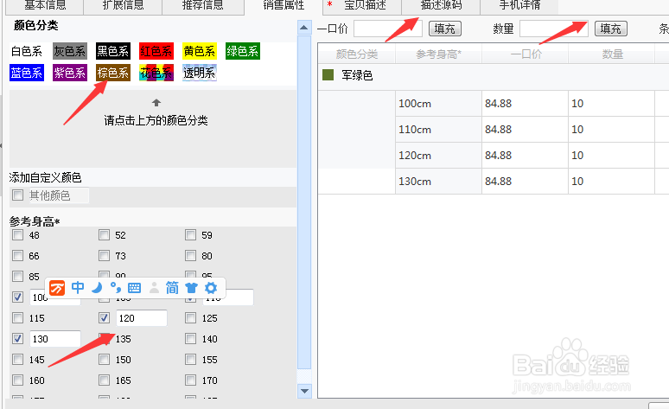Select the 棕色系 color category
Viewport: 669px width, 409px height.
[x=113, y=73]
